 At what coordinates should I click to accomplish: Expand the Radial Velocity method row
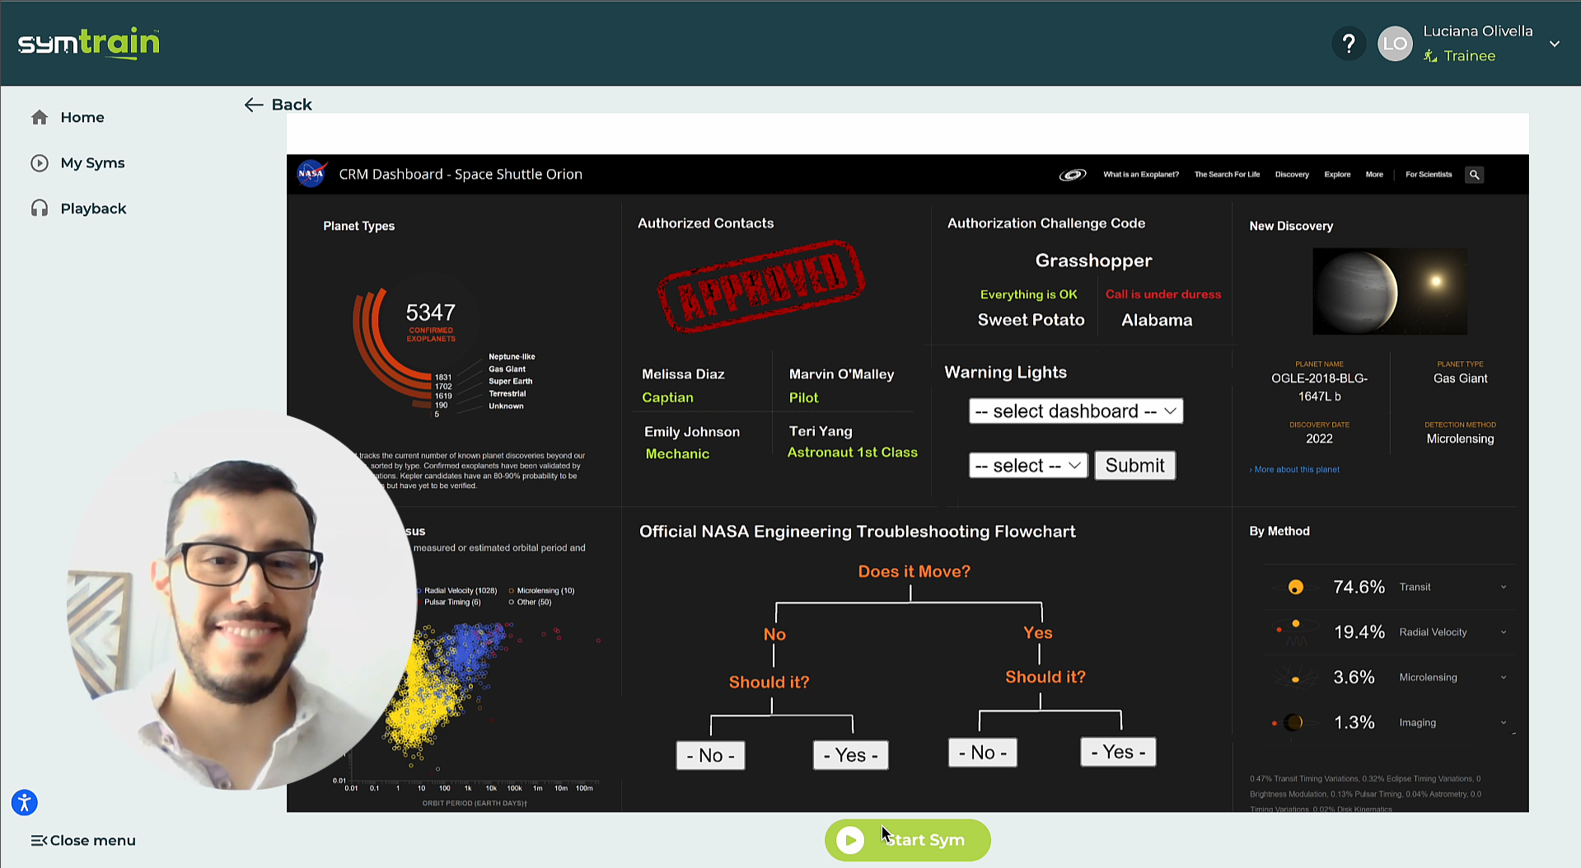pos(1504,632)
